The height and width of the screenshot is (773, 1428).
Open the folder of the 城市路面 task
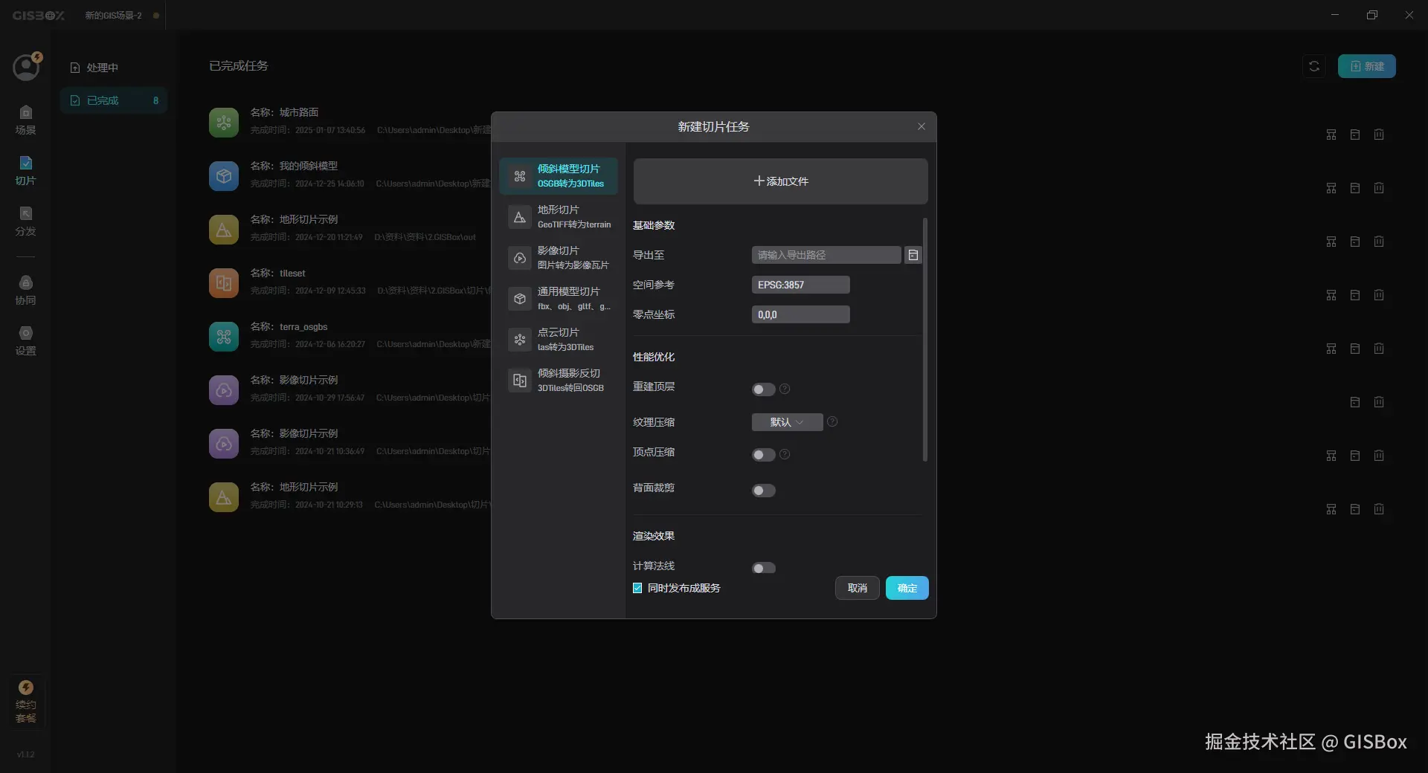pyautogui.click(x=1355, y=135)
